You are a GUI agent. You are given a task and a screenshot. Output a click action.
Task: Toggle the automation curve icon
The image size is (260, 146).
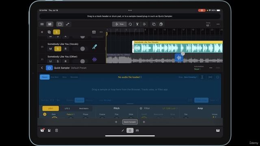click(x=67, y=24)
